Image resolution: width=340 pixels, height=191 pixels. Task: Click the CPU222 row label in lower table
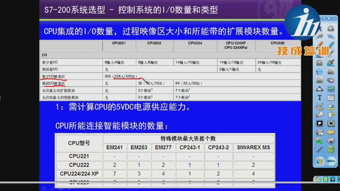point(79,165)
